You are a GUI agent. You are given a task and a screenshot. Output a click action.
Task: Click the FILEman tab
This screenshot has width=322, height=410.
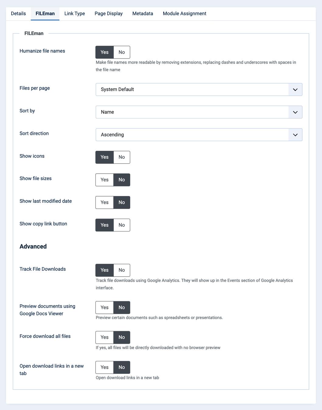(x=45, y=13)
